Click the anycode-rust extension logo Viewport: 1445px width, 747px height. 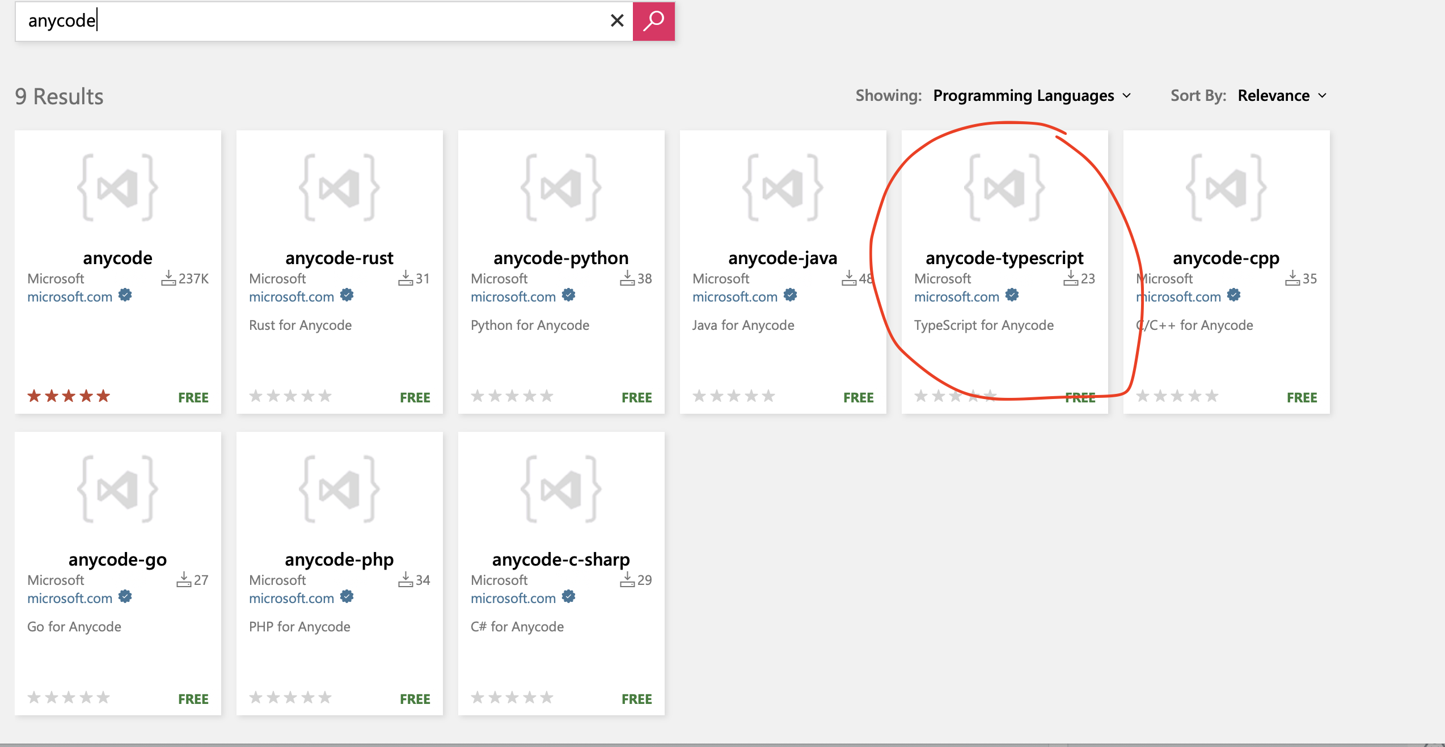tap(339, 187)
